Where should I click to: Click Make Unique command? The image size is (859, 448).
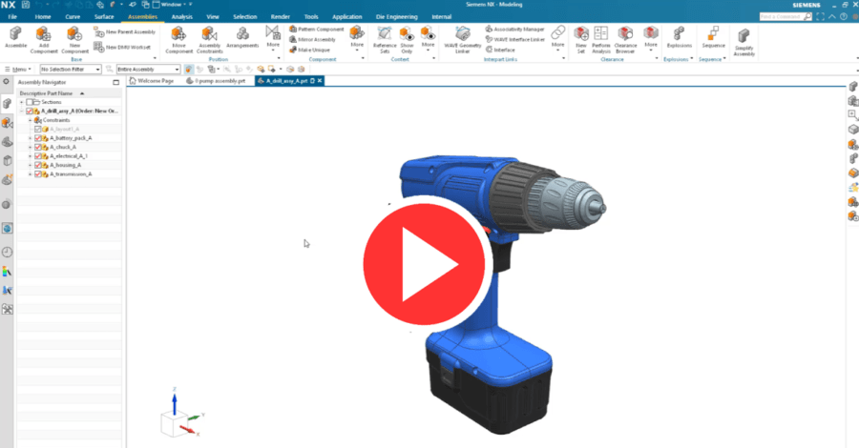(309, 50)
